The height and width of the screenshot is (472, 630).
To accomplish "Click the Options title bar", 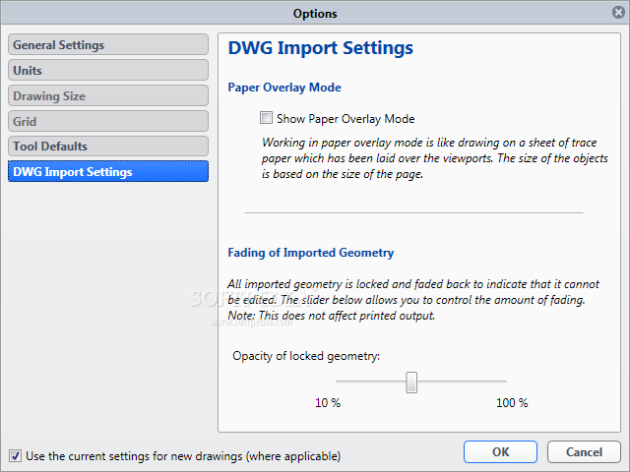I will 315,13.
